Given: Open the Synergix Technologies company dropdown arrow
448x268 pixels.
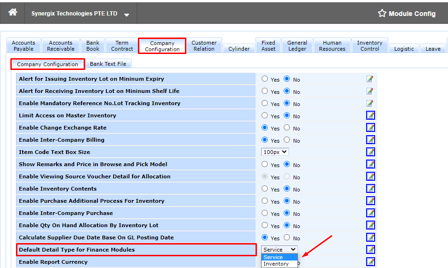Looking at the screenshot, I should pos(127,15).
